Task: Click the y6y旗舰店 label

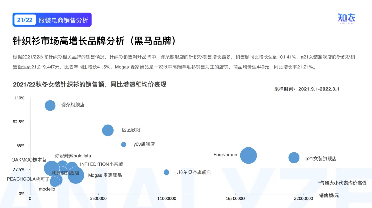Action: pyautogui.click(x=144, y=144)
